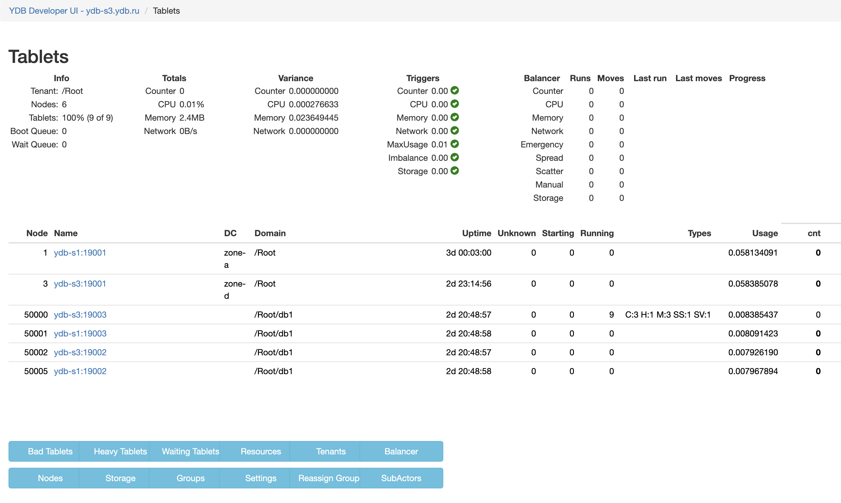
Task: Open node link ydb-s1:19002
Action: coord(80,371)
